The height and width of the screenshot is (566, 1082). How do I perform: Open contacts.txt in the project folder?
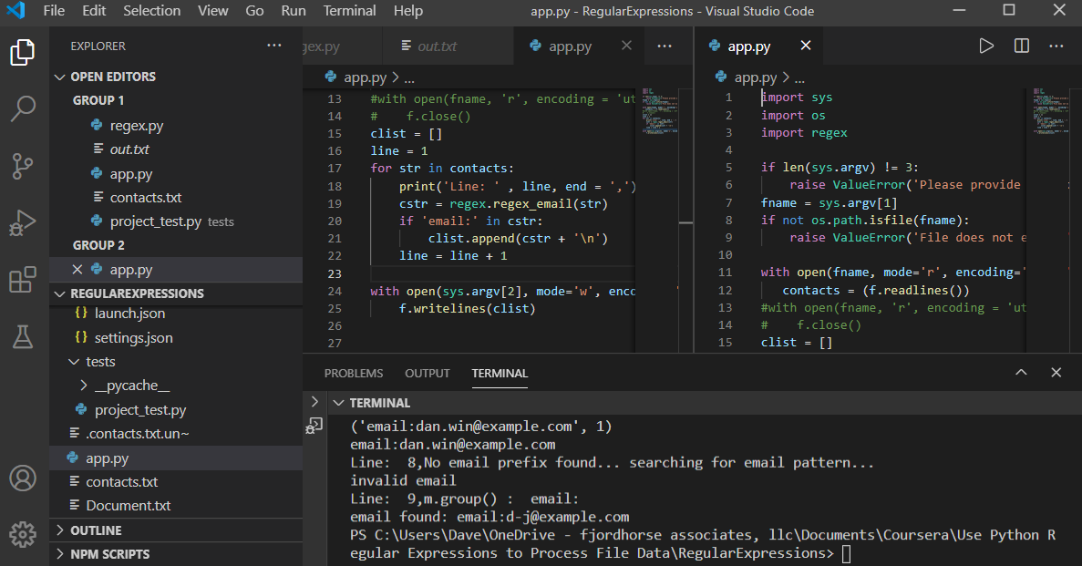pos(121,481)
